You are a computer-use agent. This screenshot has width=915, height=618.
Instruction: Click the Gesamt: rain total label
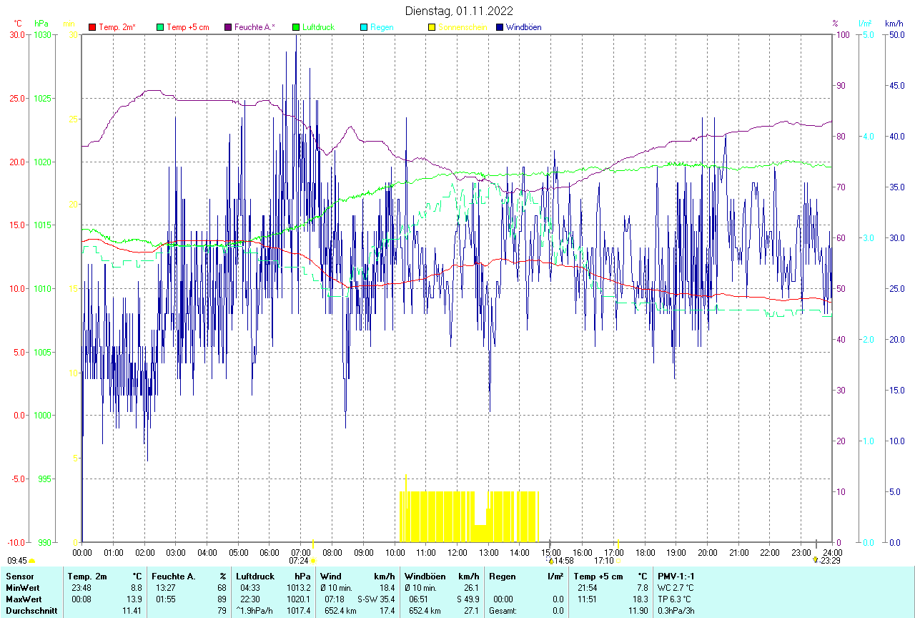[503, 610]
